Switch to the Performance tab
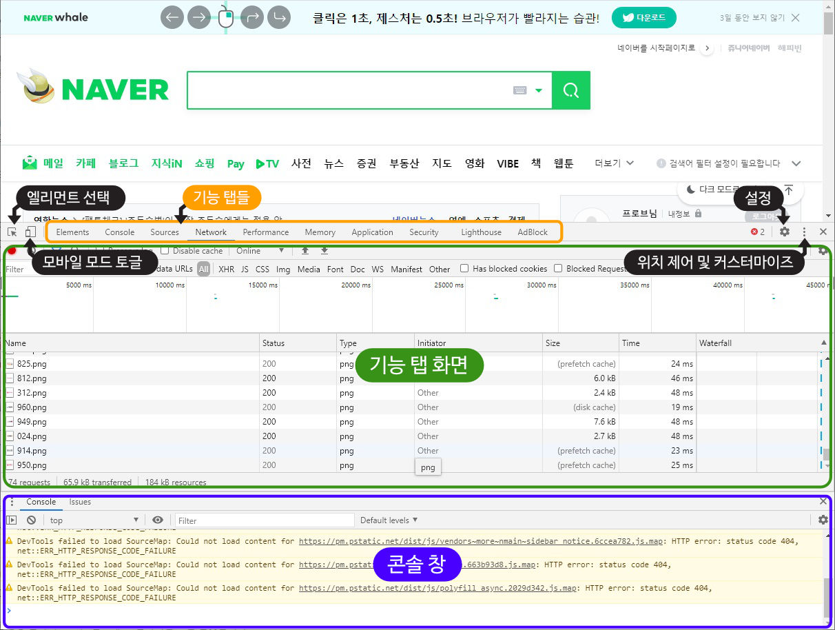This screenshot has width=835, height=630. click(266, 232)
